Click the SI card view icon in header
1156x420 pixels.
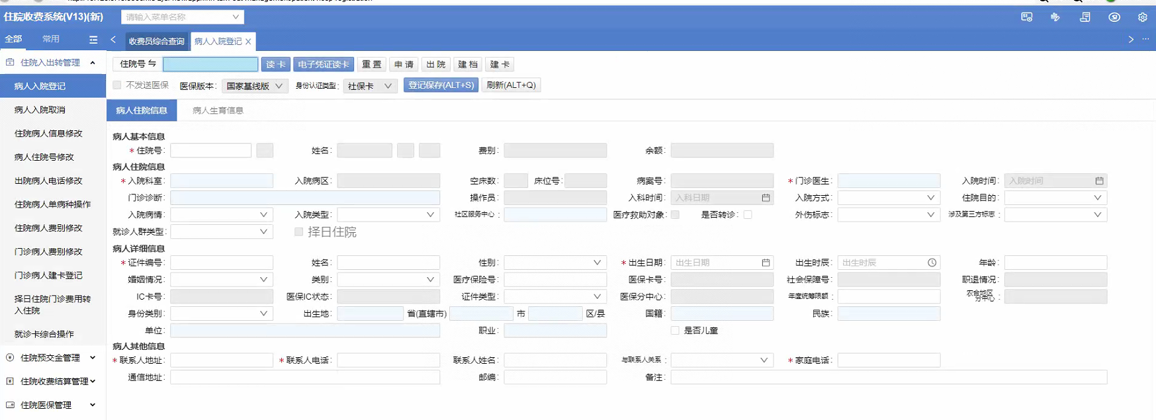click(x=1026, y=17)
